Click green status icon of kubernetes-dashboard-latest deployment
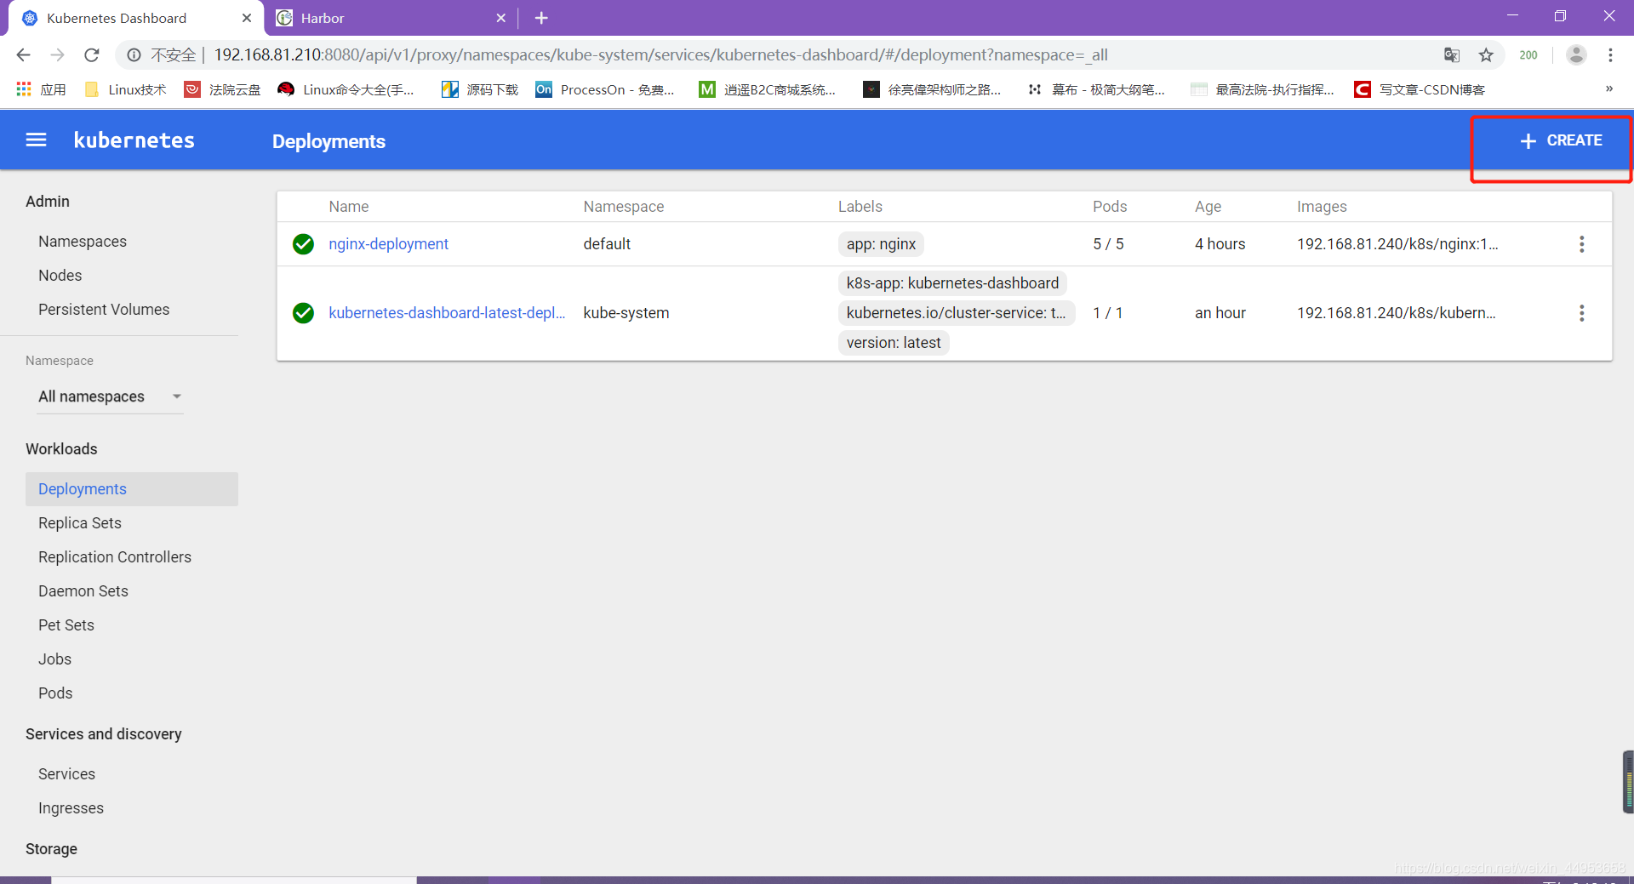The image size is (1634, 884). pyautogui.click(x=303, y=313)
